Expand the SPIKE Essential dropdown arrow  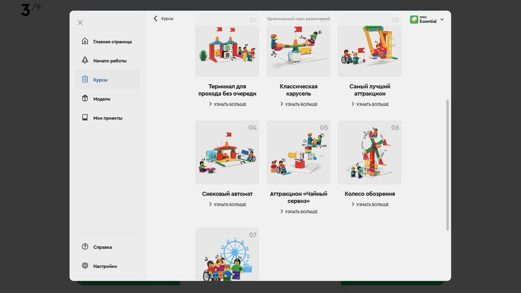[x=442, y=20]
